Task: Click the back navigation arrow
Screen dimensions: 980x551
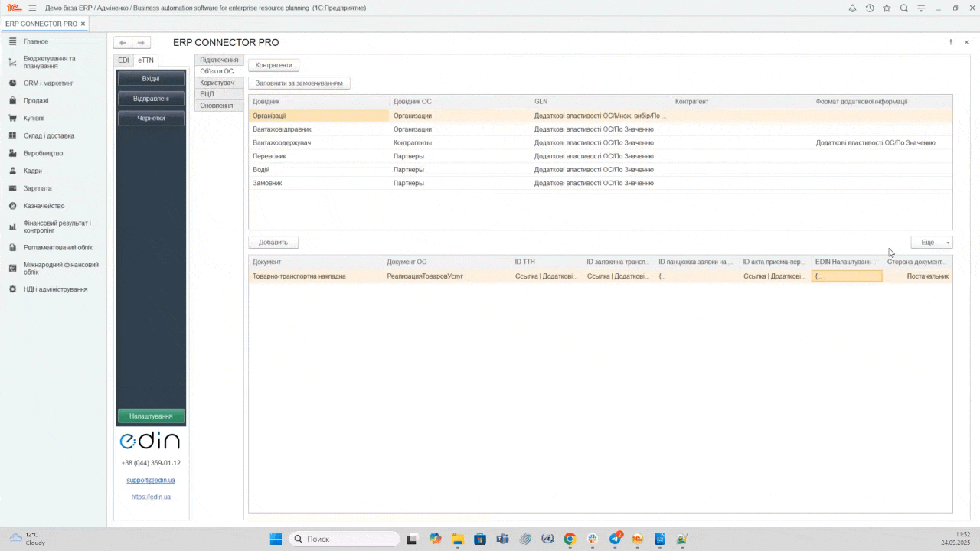Action: tap(122, 43)
